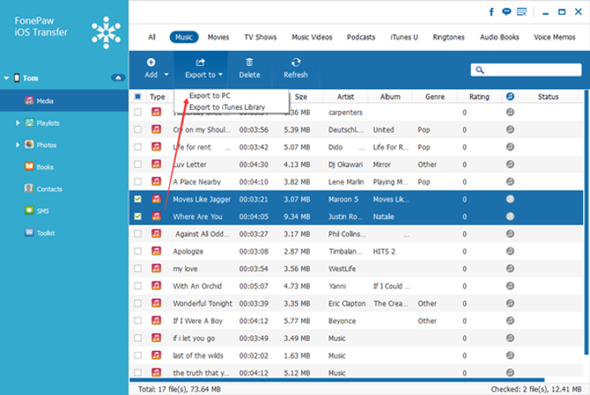Select the Toolkit sidebar entry
This screenshot has width=590, height=395.
click(64, 233)
